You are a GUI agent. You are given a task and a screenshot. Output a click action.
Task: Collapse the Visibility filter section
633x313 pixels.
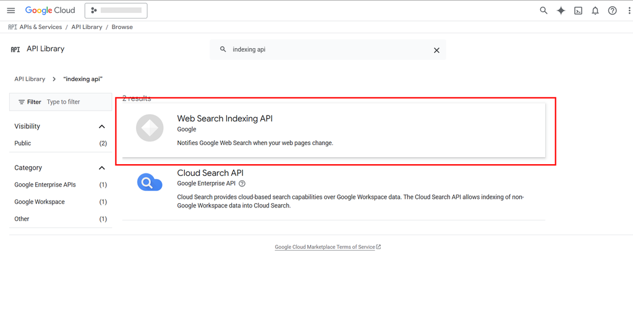[102, 127]
